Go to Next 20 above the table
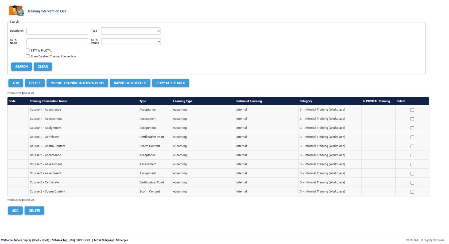 coord(29,93)
